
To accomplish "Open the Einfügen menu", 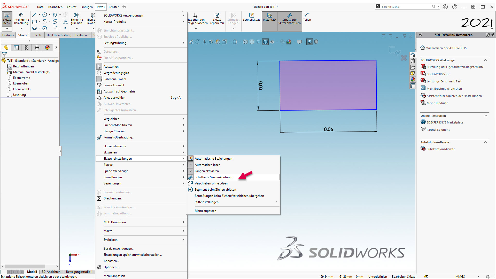I will (x=87, y=7).
